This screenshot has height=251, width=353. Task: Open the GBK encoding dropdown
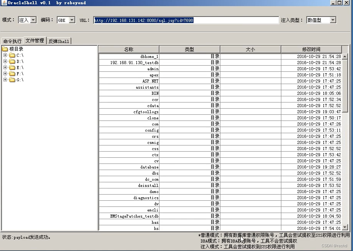[x=71, y=20]
